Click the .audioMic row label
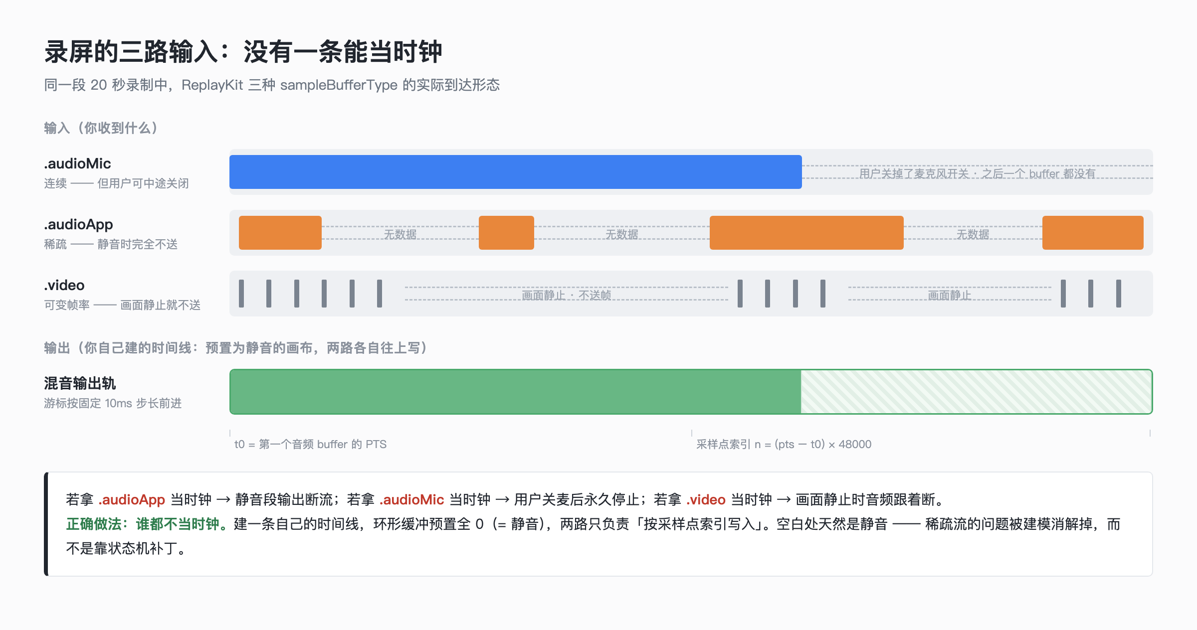Screen dimensions: 1197x630 pyautogui.click(x=77, y=163)
